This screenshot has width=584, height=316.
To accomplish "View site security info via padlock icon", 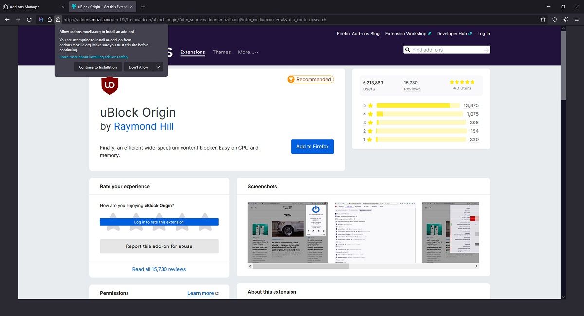I will pyautogui.click(x=49, y=20).
